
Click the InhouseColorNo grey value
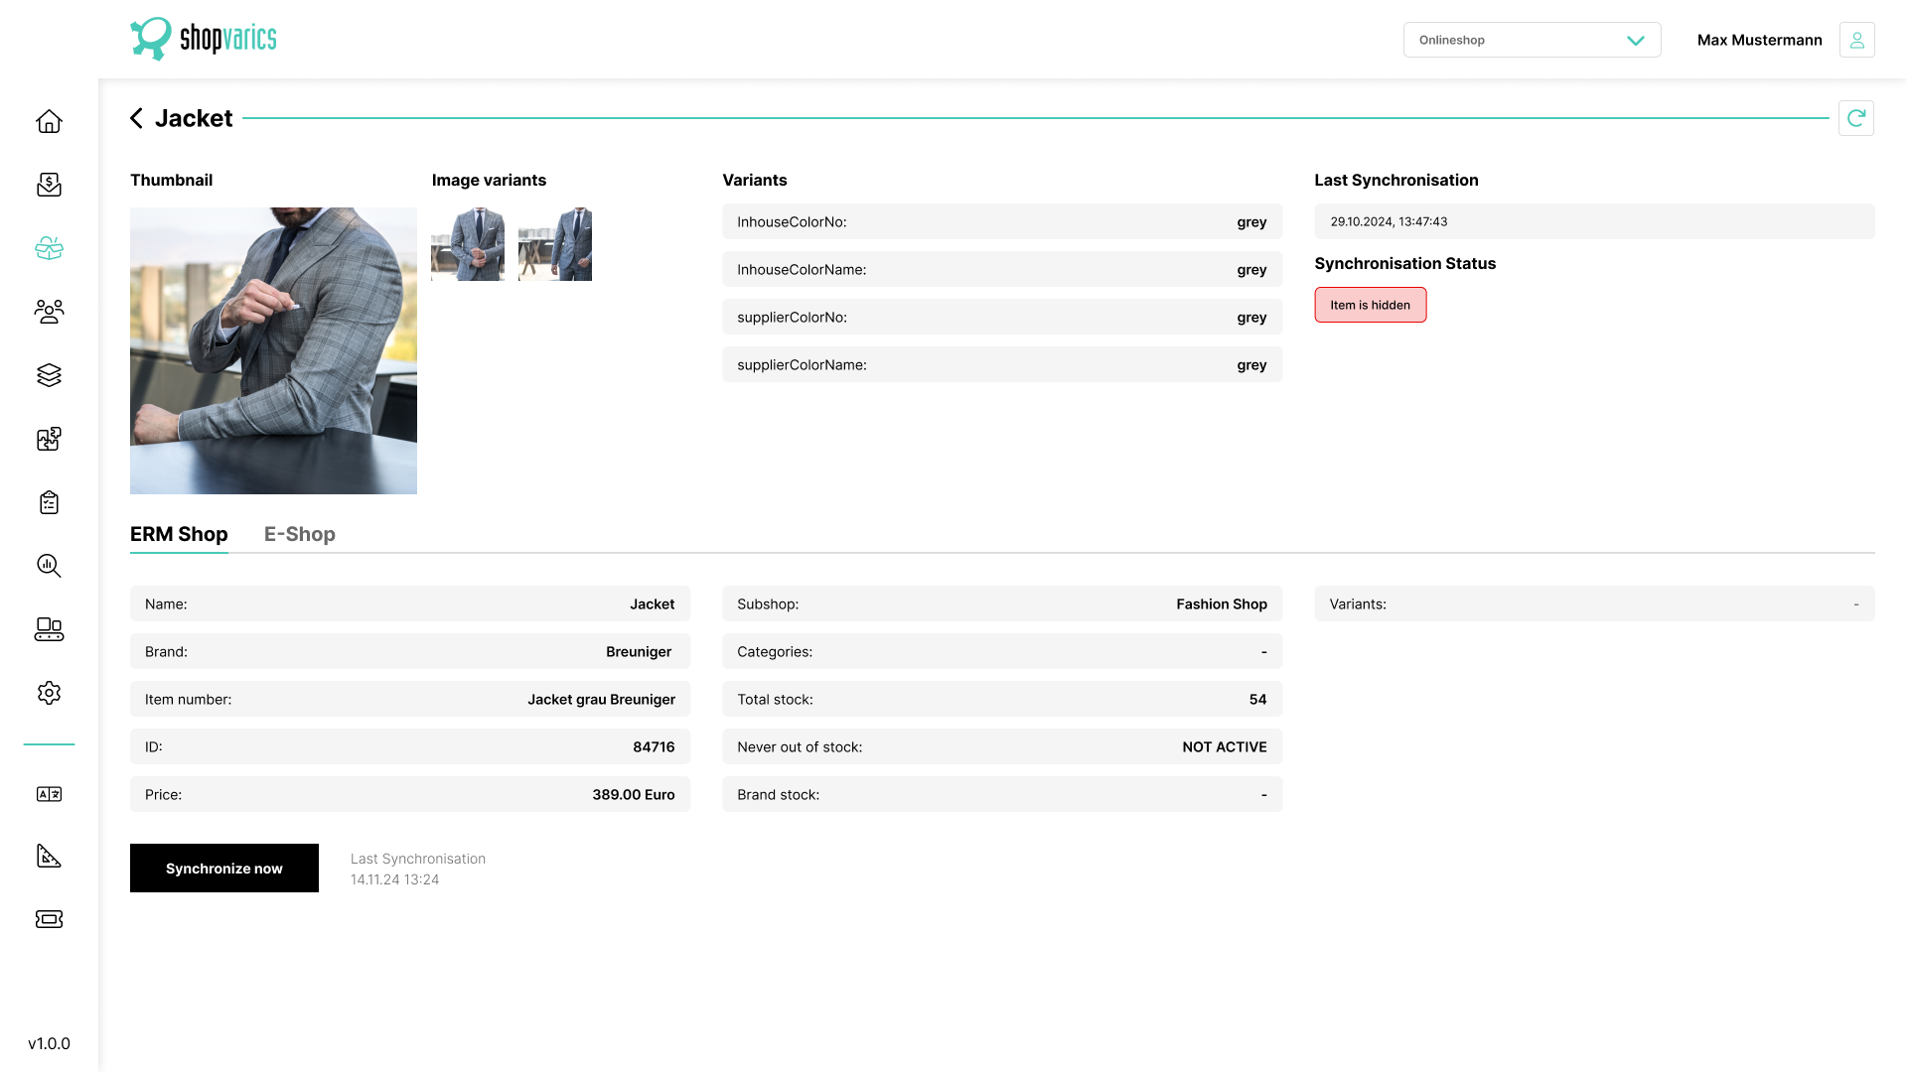(x=1251, y=222)
